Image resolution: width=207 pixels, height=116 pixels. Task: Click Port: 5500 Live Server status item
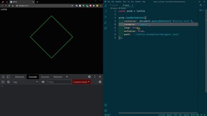pos(195,115)
